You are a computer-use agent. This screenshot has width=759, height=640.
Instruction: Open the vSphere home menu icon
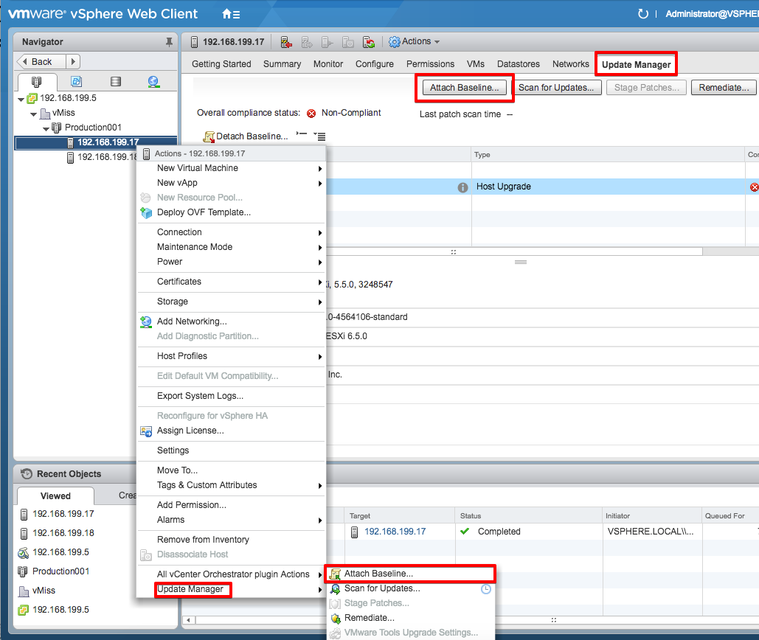[x=231, y=14]
